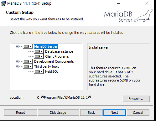Image resolution: width=156 pixels, height=121 pixels.
Task: Select the Database instance tree item
Action: tap(59, 51)
